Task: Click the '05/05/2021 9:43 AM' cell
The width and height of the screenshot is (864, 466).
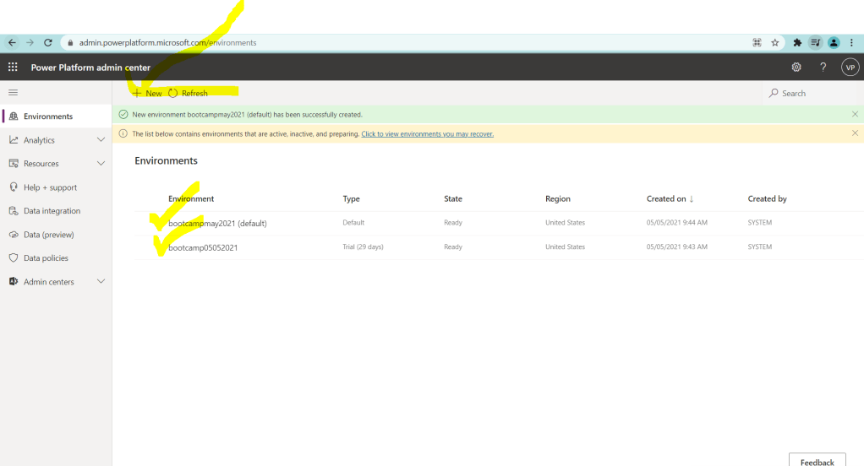Action: click(x=676, y=247)
